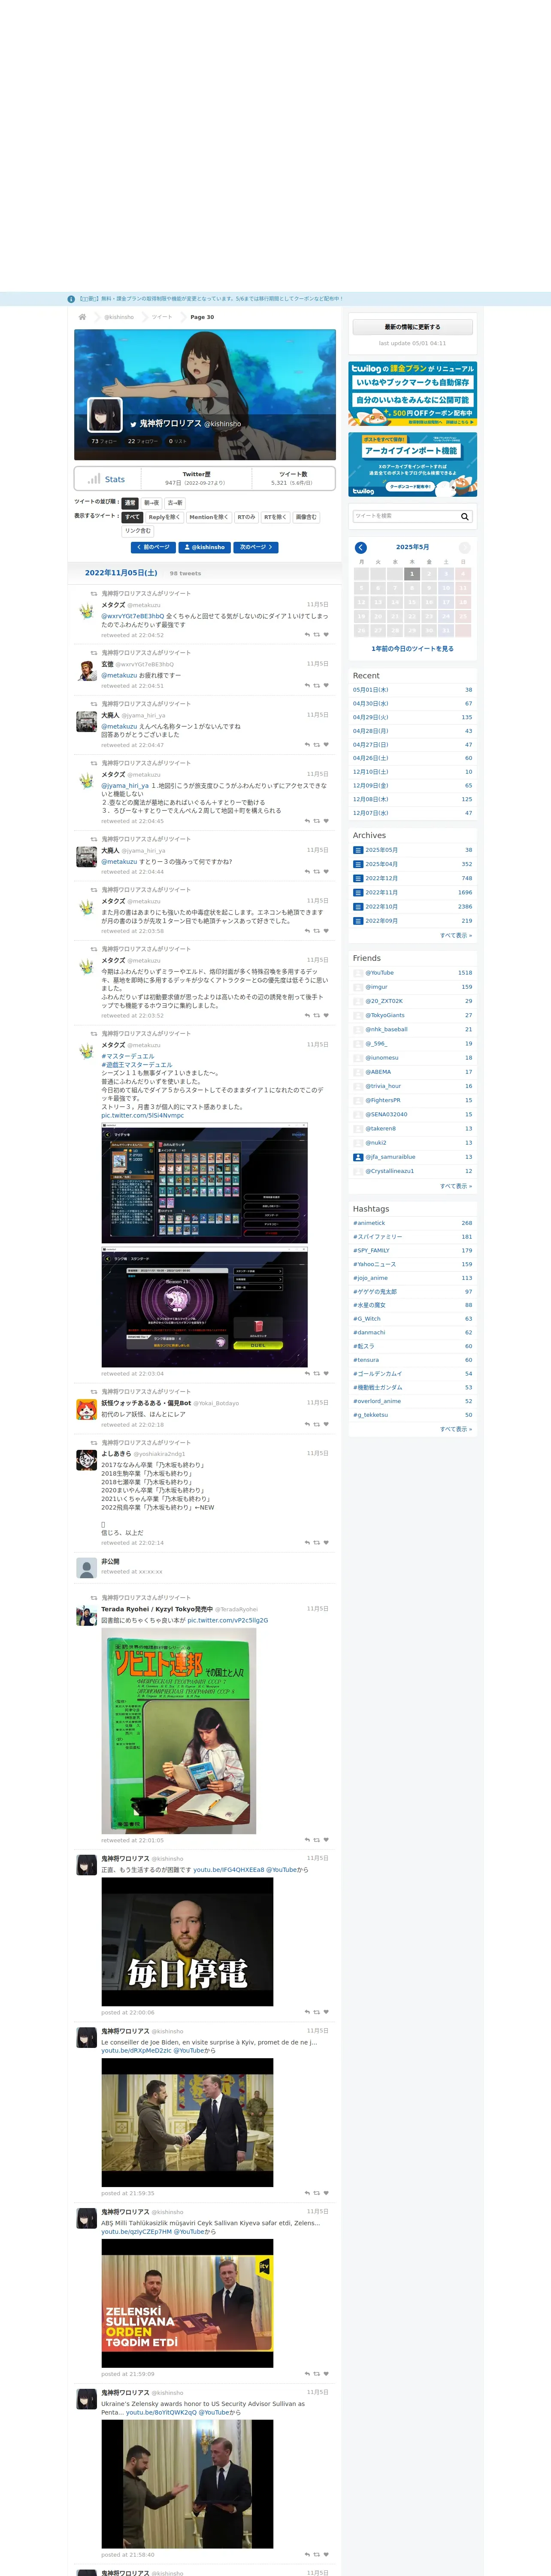Open 毎日停電 video thumbnail
The image size is (551, 2576).
click(187, 1942)
